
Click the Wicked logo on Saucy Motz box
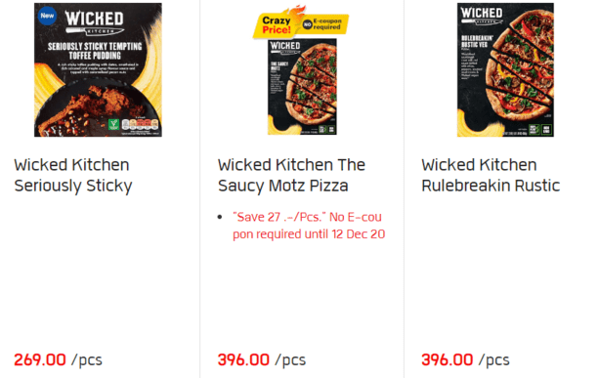pyautogui.click(x=285, y=47)
